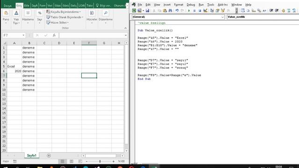This screenshot has width=299, height=168.
Task: Expand the Name Box dropdown showing F7
Action: [x=23, y=35]
